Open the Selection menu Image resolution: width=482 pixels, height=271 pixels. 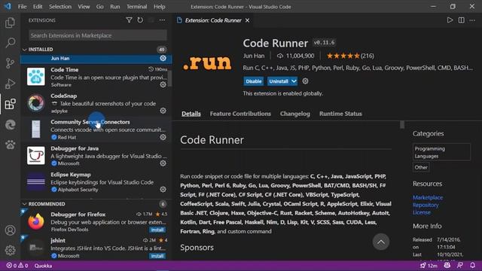point(60,7)
